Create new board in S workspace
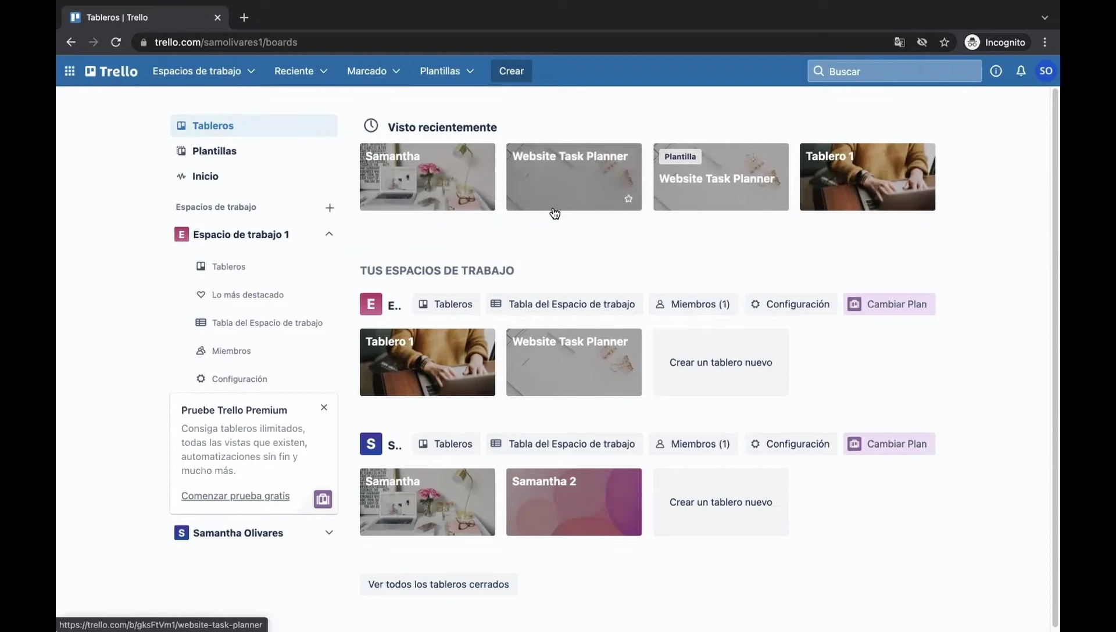 721,502
